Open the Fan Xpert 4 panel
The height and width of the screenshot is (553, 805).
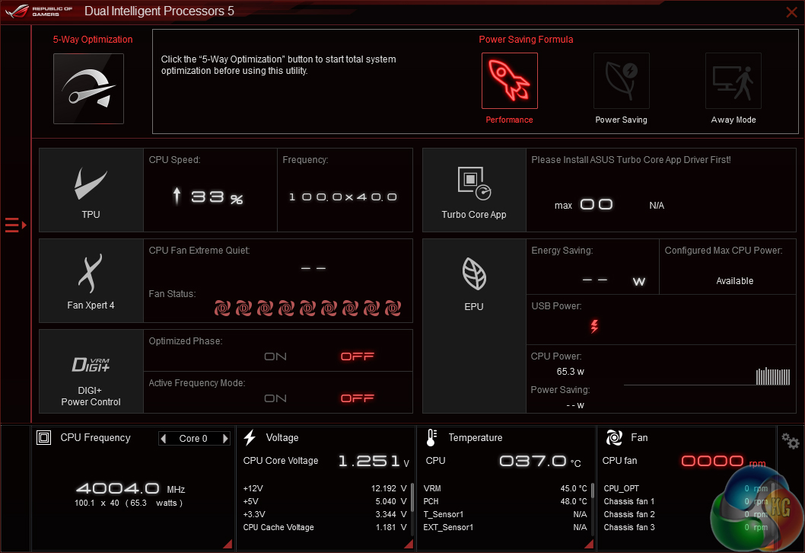pos(91,280)
